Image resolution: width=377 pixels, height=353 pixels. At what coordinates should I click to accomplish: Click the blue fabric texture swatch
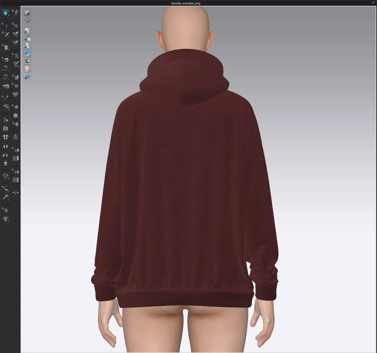[x=27, y=53]
